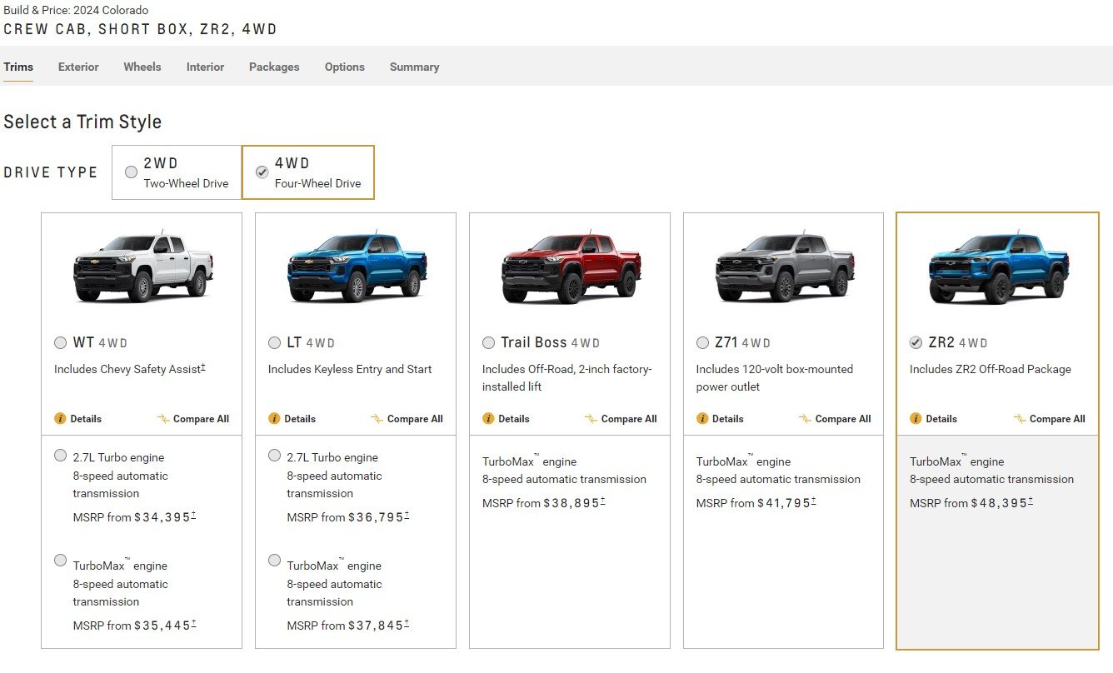The image size is (1113, 673).
Task: Click the compare arrows icon on Trail Boss card
Action: tap(591, 419)
